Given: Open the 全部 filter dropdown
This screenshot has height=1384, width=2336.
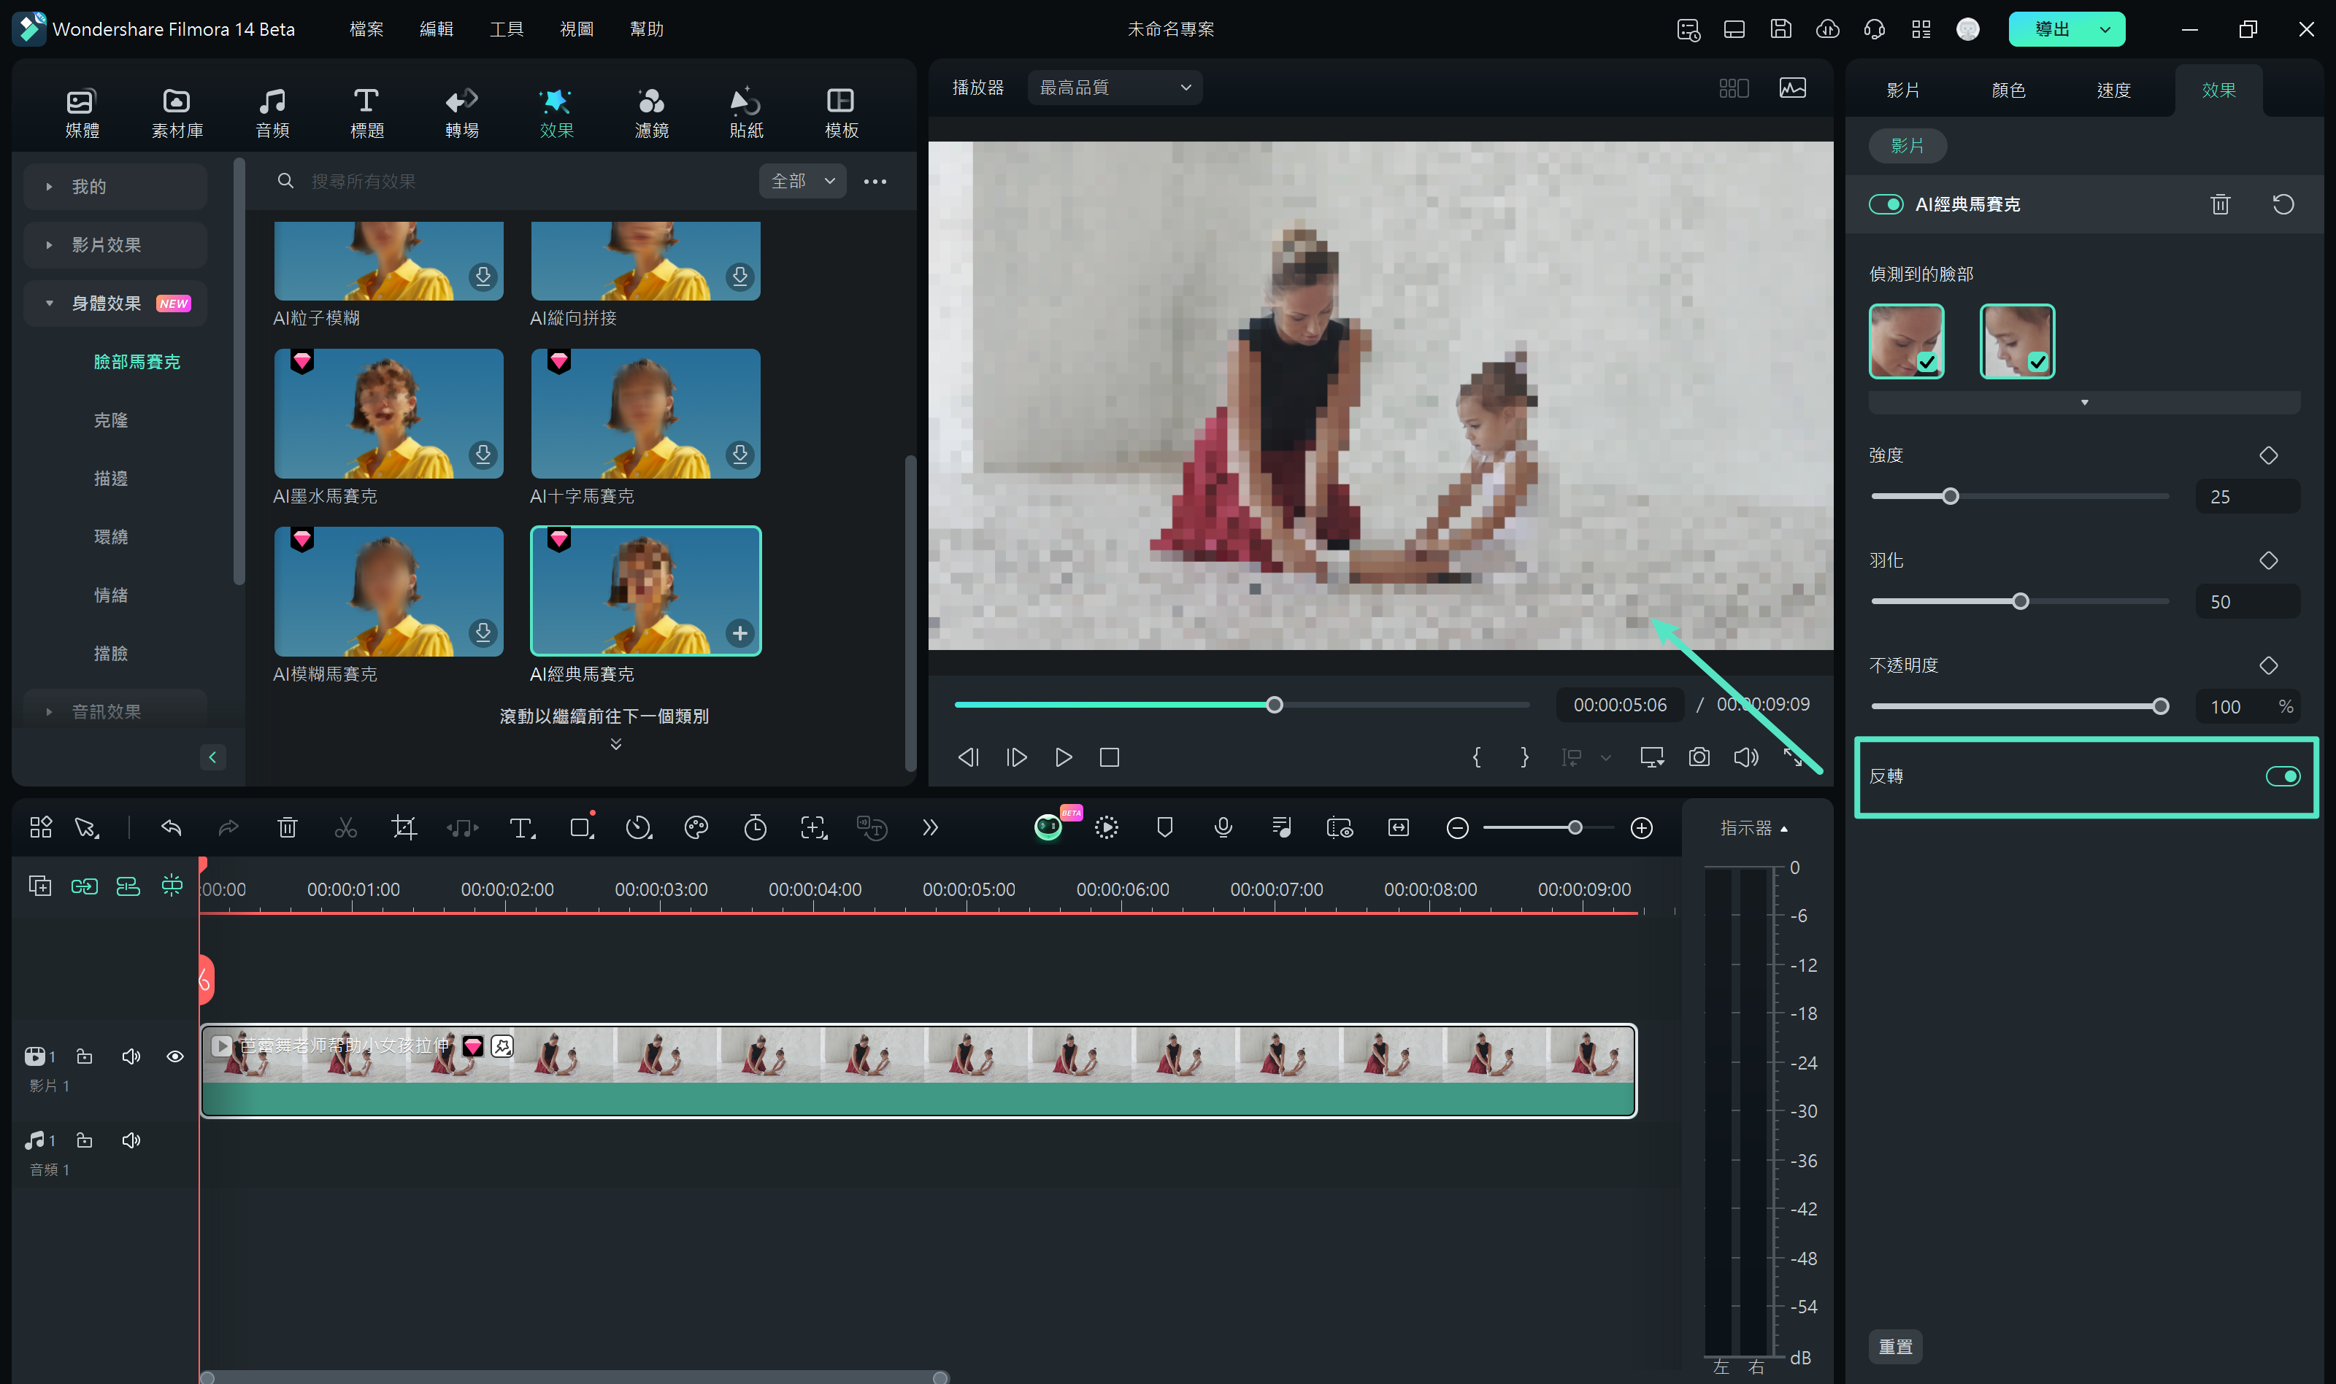Looking at the screenshot, I should click(802, 181).
